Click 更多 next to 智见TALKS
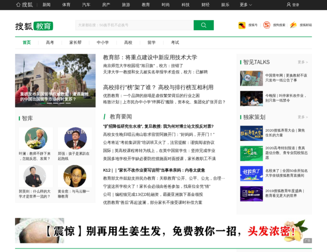 (303, 62)
